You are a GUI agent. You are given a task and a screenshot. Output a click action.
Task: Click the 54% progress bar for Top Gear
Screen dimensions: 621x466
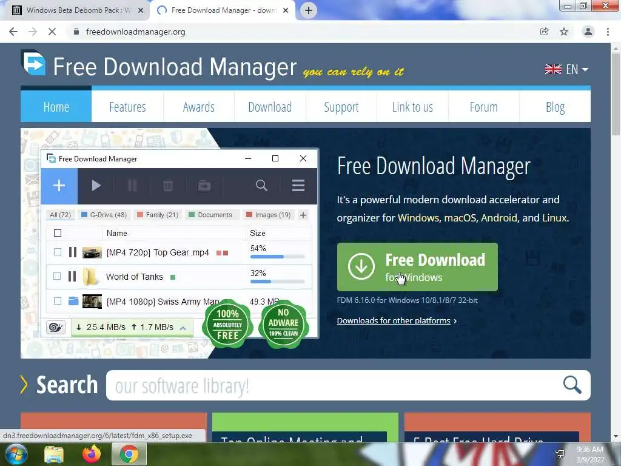[278, 257]
